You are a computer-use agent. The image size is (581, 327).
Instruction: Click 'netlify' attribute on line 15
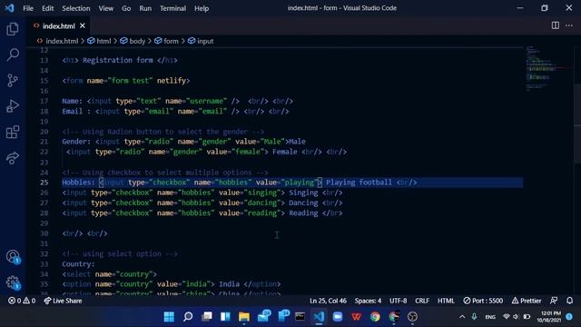[172, 81]
